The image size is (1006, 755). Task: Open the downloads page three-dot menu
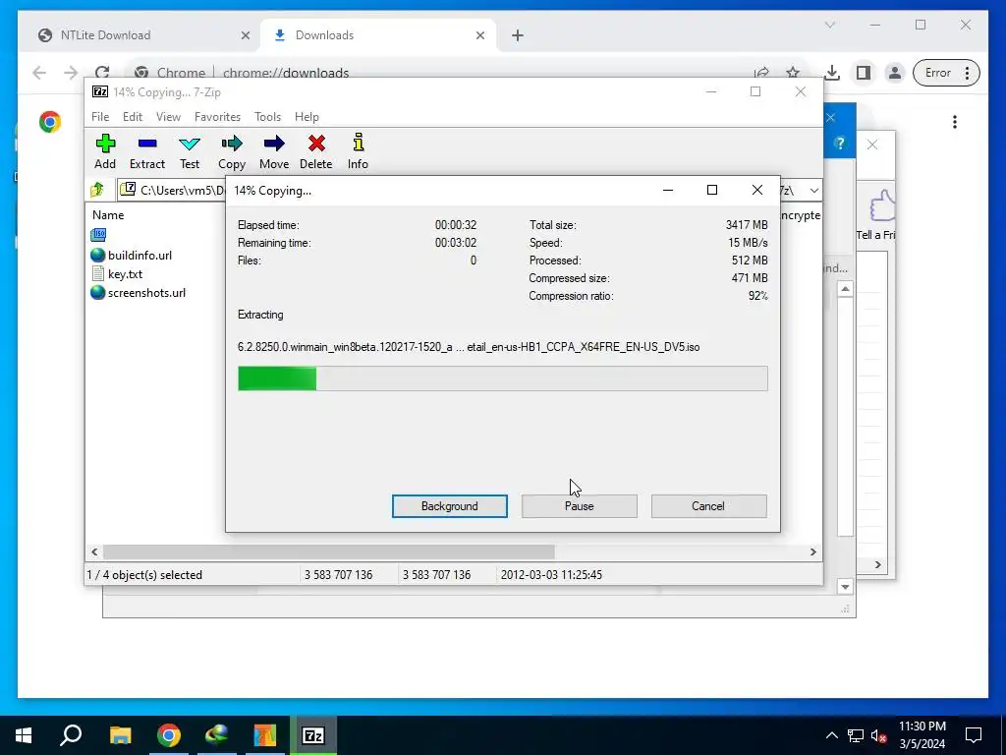pos(955,122)
